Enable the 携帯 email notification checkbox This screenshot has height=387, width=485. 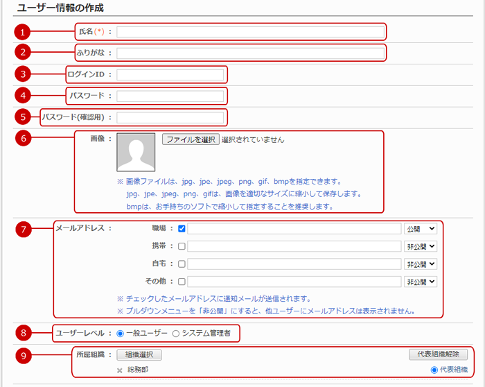coord(182,246)
